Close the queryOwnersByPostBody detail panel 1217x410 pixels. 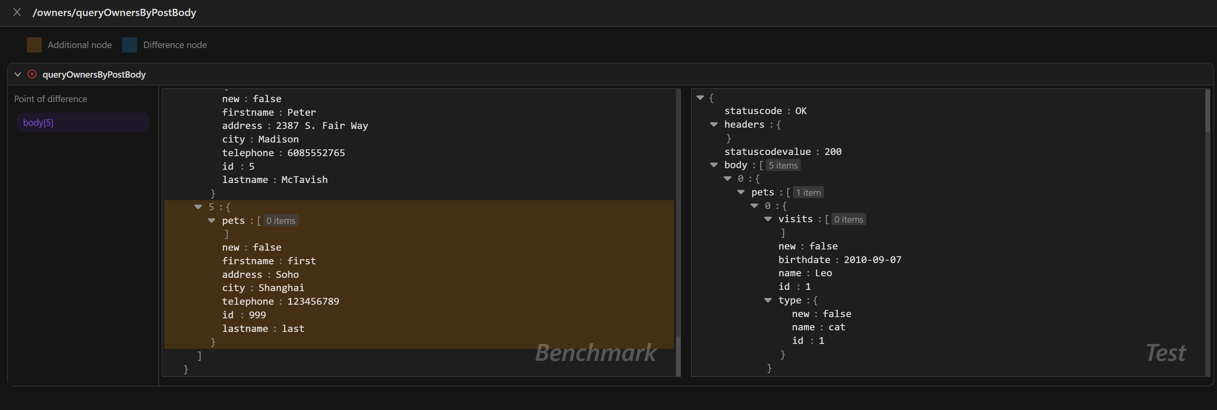(x=17, y=12)
